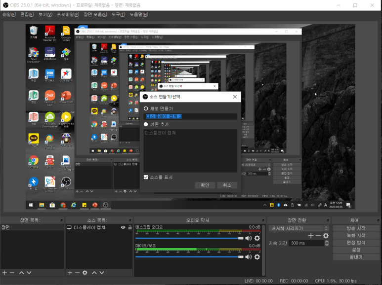Open 마이크/보조 settings gear
The height and width of the screenshot is (285, 382).
tap(257, 257)
